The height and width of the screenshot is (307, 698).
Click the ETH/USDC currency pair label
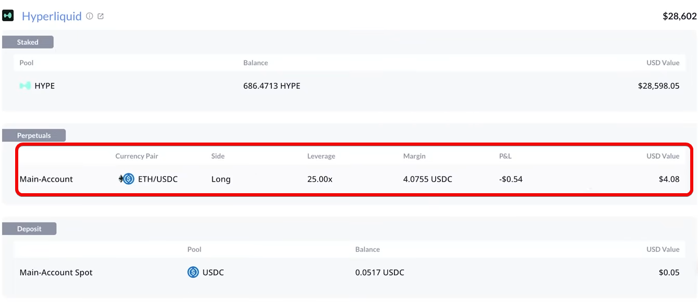tap(158, 179)
